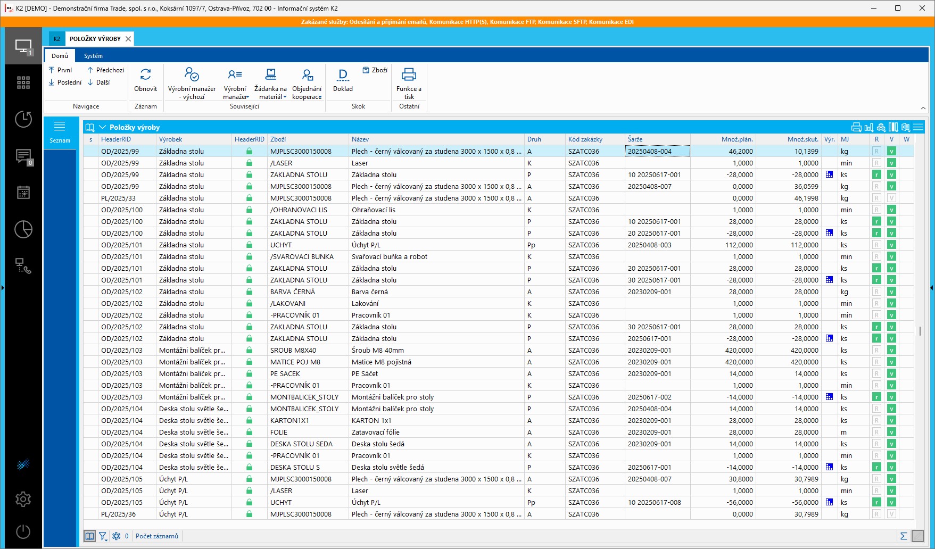Select the K2 tab

[x=57, y=39]
